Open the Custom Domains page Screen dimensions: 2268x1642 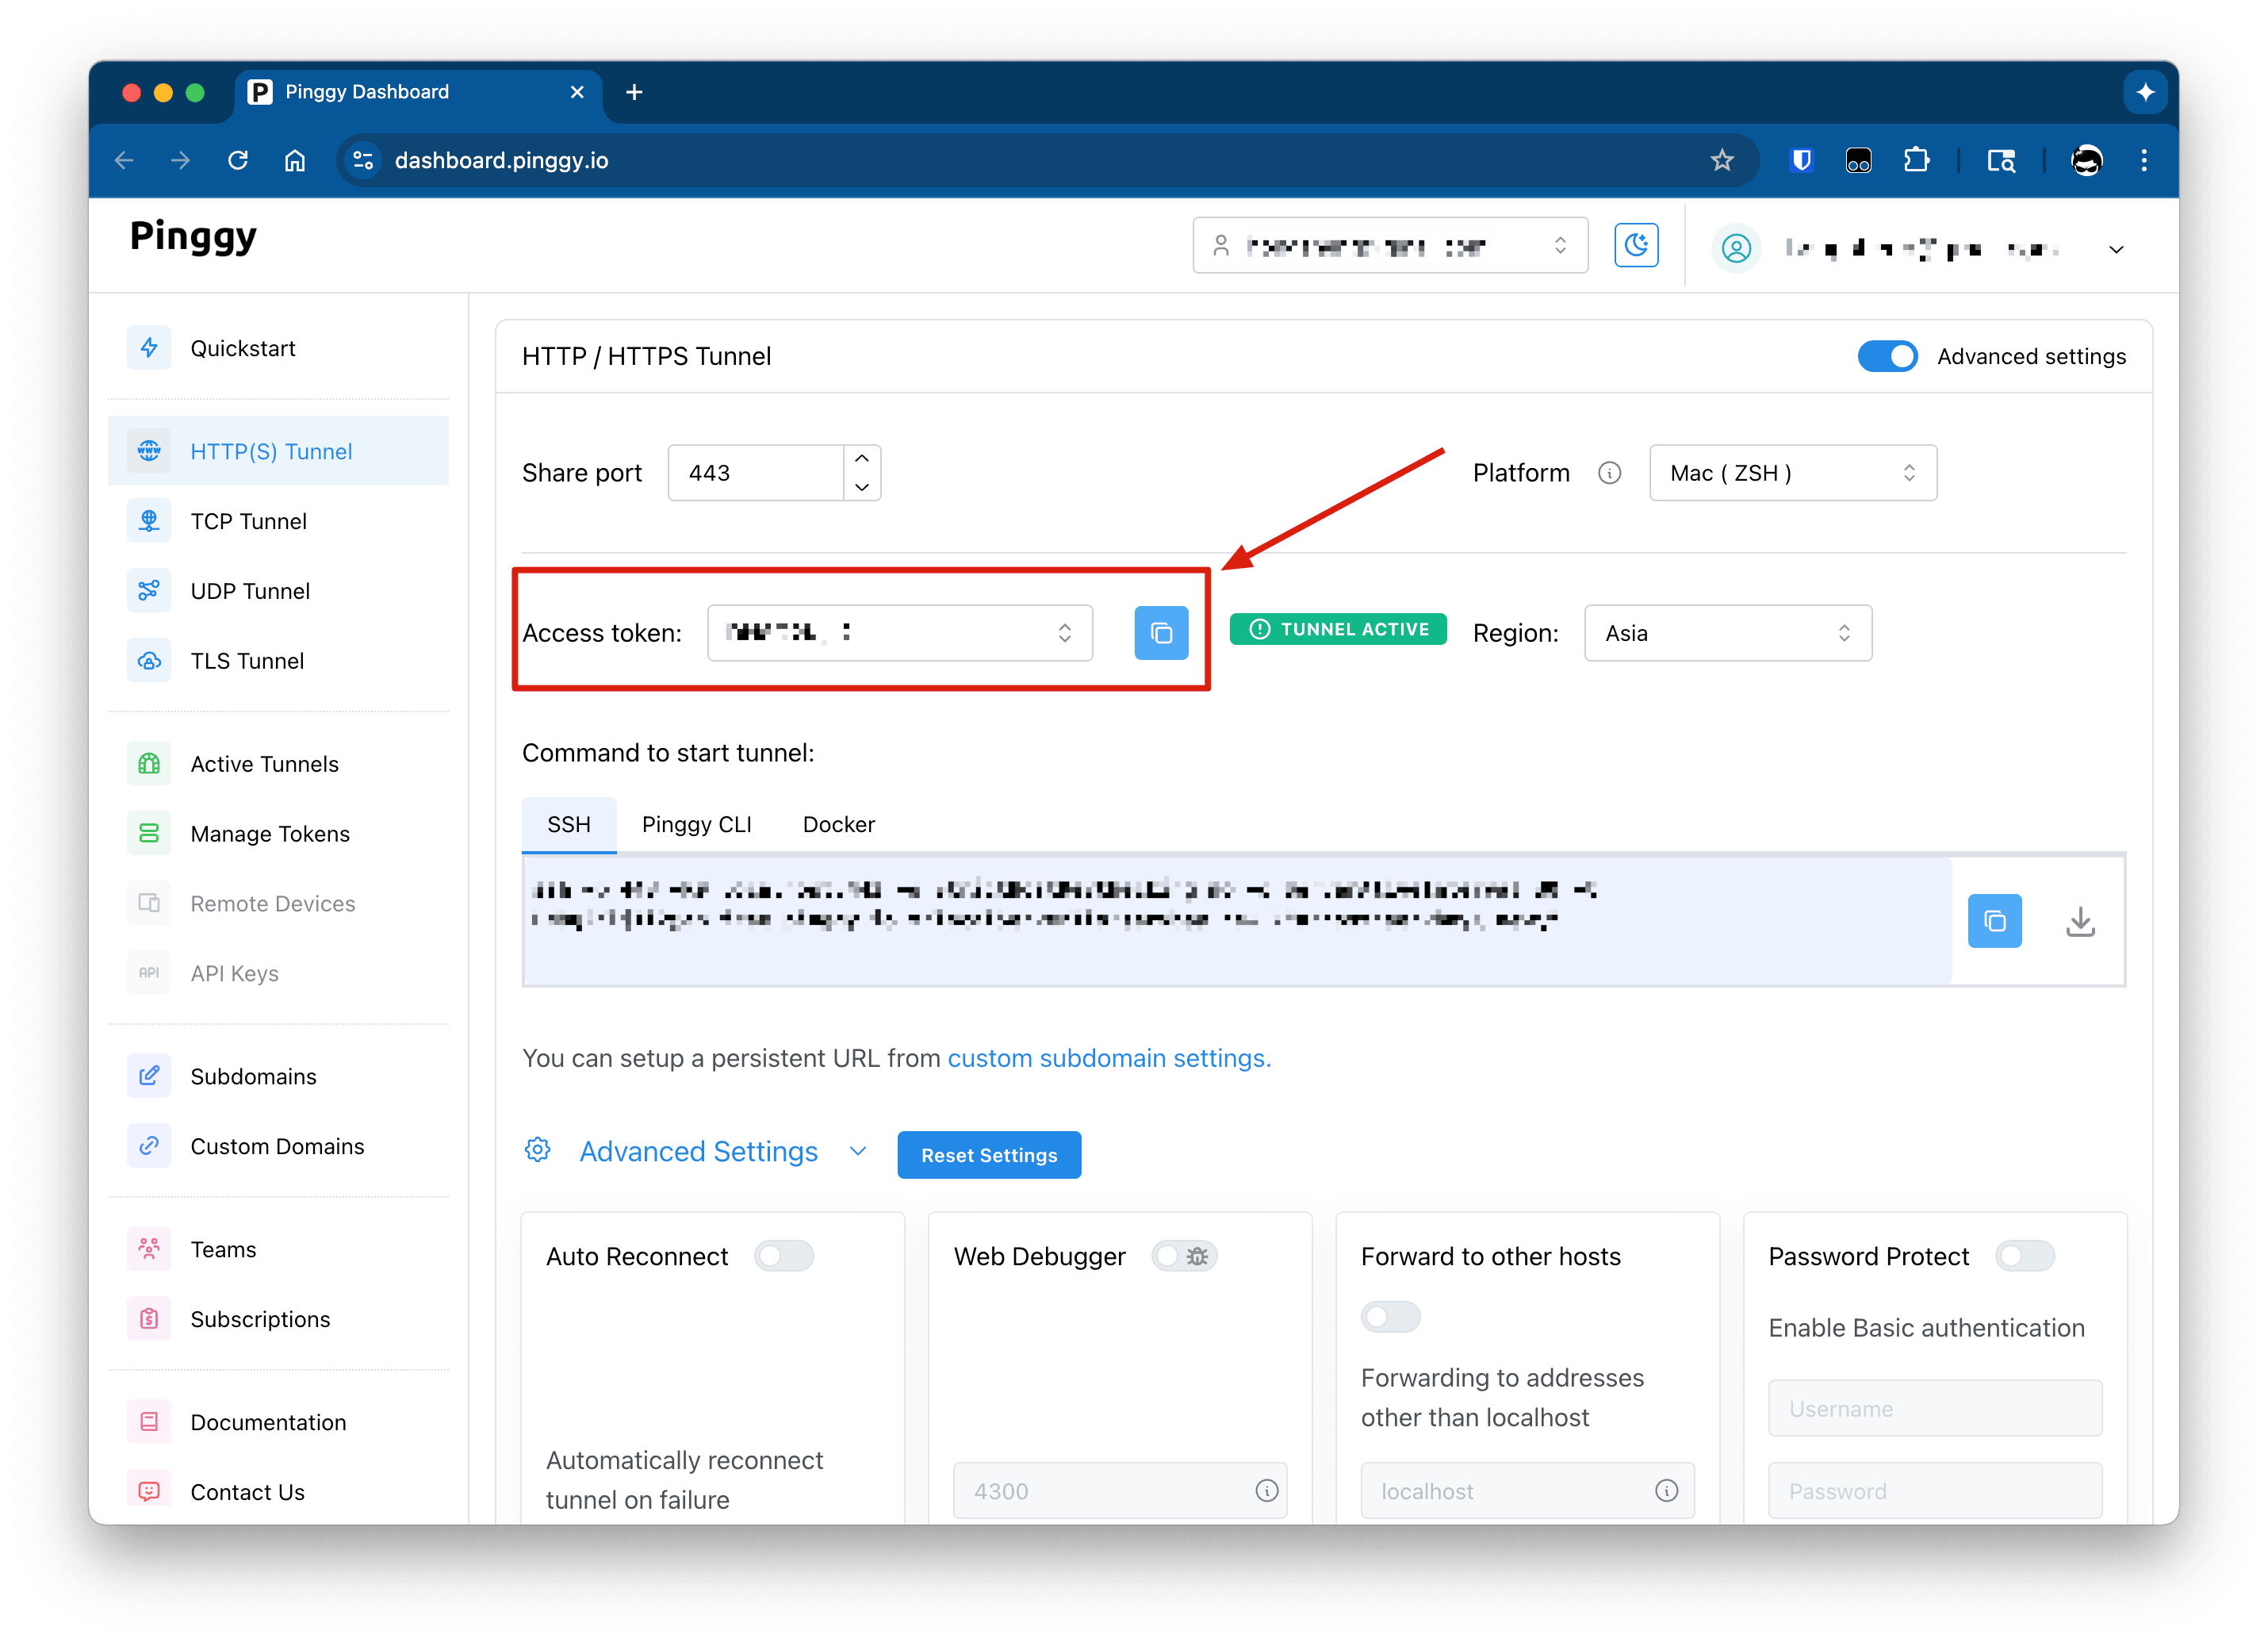tap(278, 1146)
